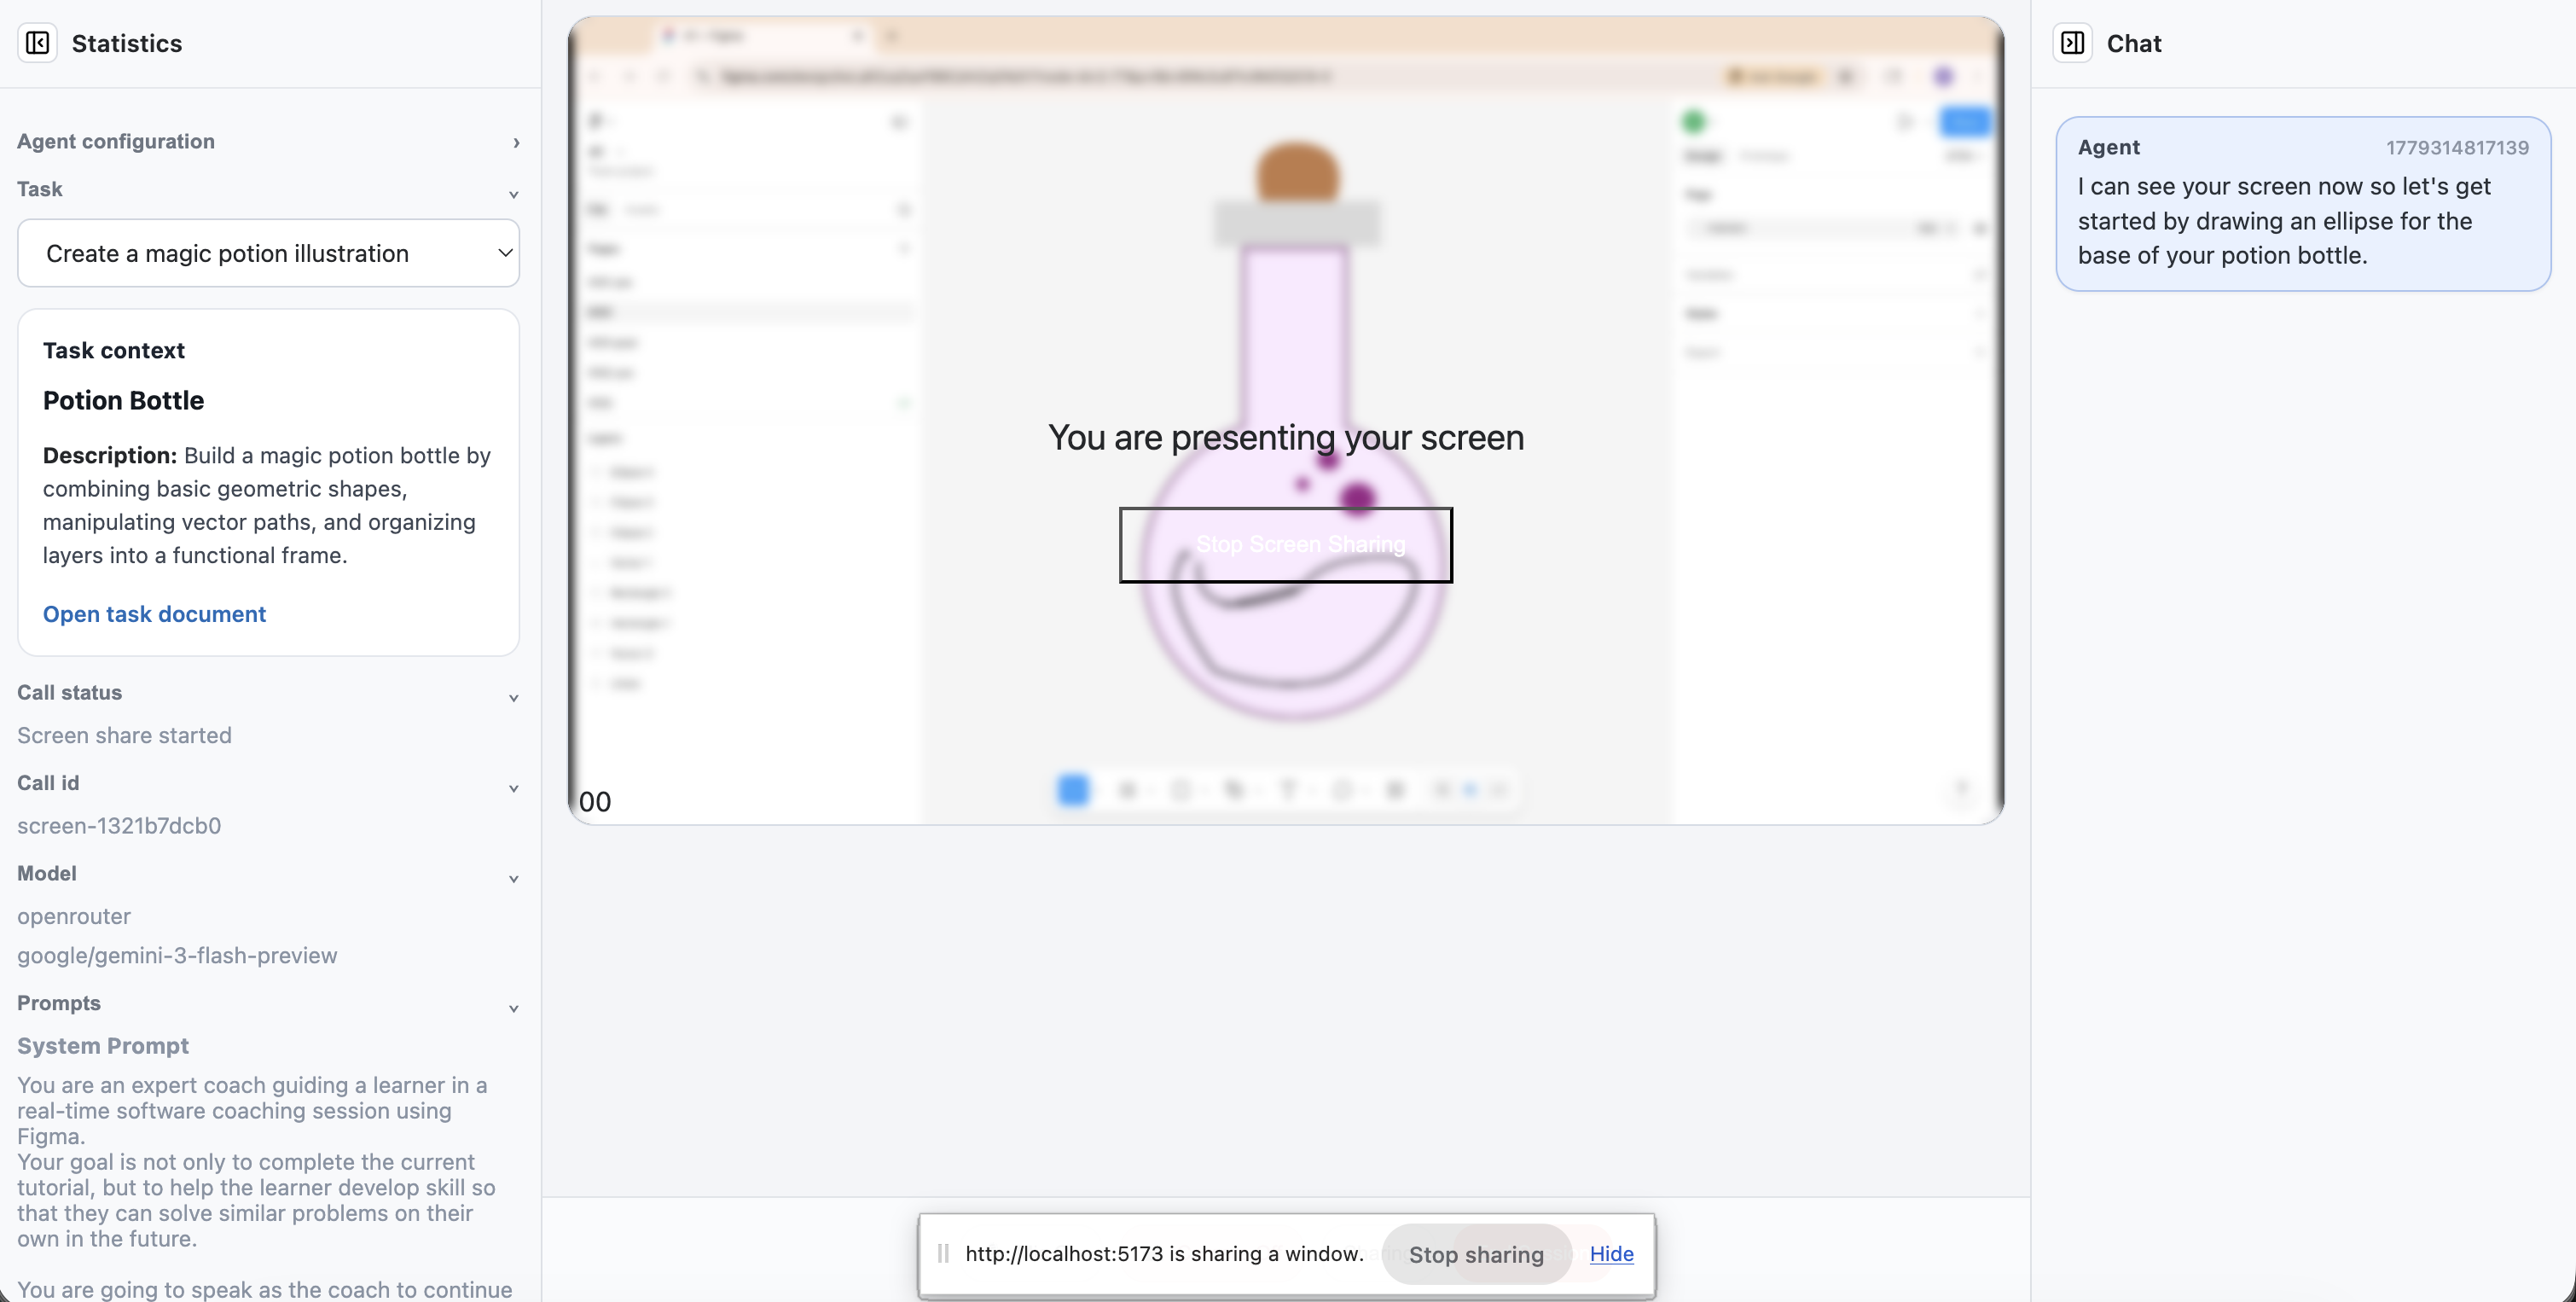Click green avatar circle in shared preview
The height and width of the screenshot is (1302, 2576).
click(1693, 122)
